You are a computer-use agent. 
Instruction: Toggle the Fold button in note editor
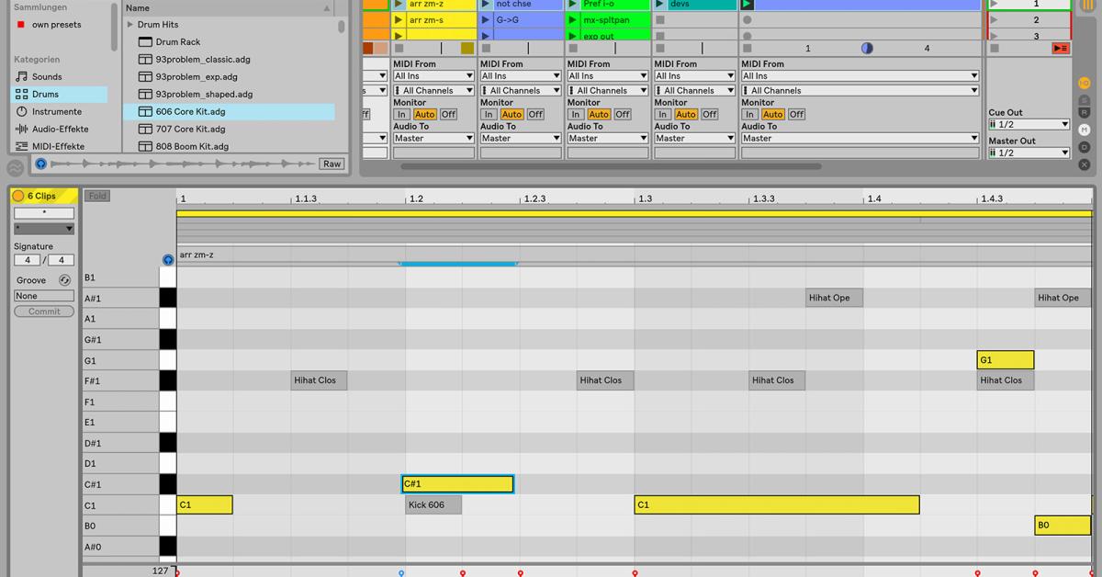pyautogui.click(x=96, y=196)
